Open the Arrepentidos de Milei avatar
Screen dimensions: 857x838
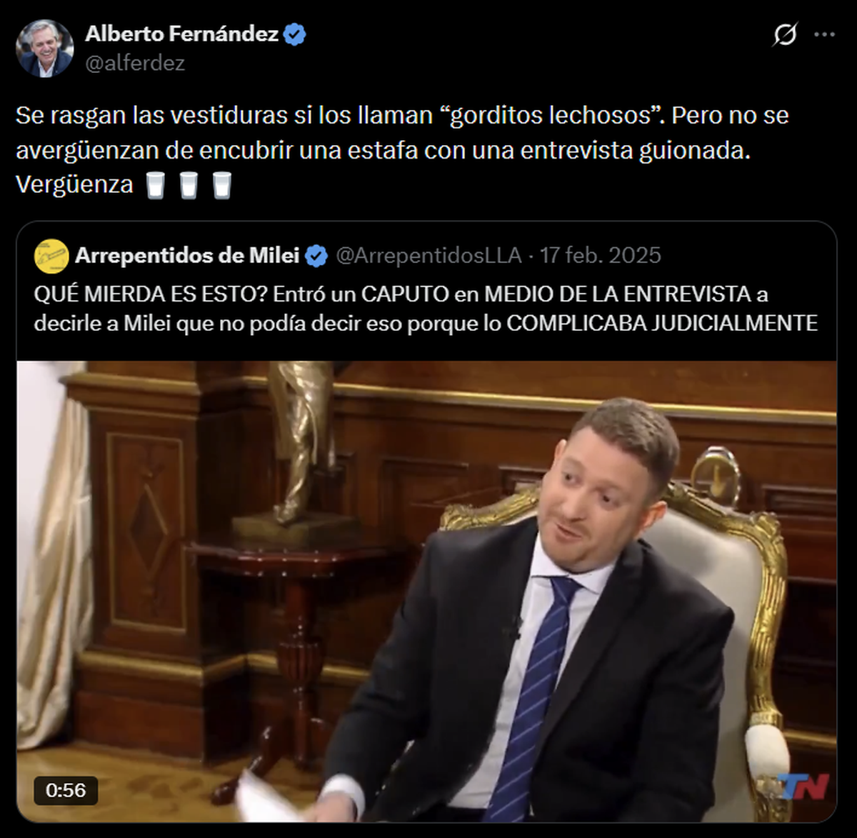tap(51, 256)
